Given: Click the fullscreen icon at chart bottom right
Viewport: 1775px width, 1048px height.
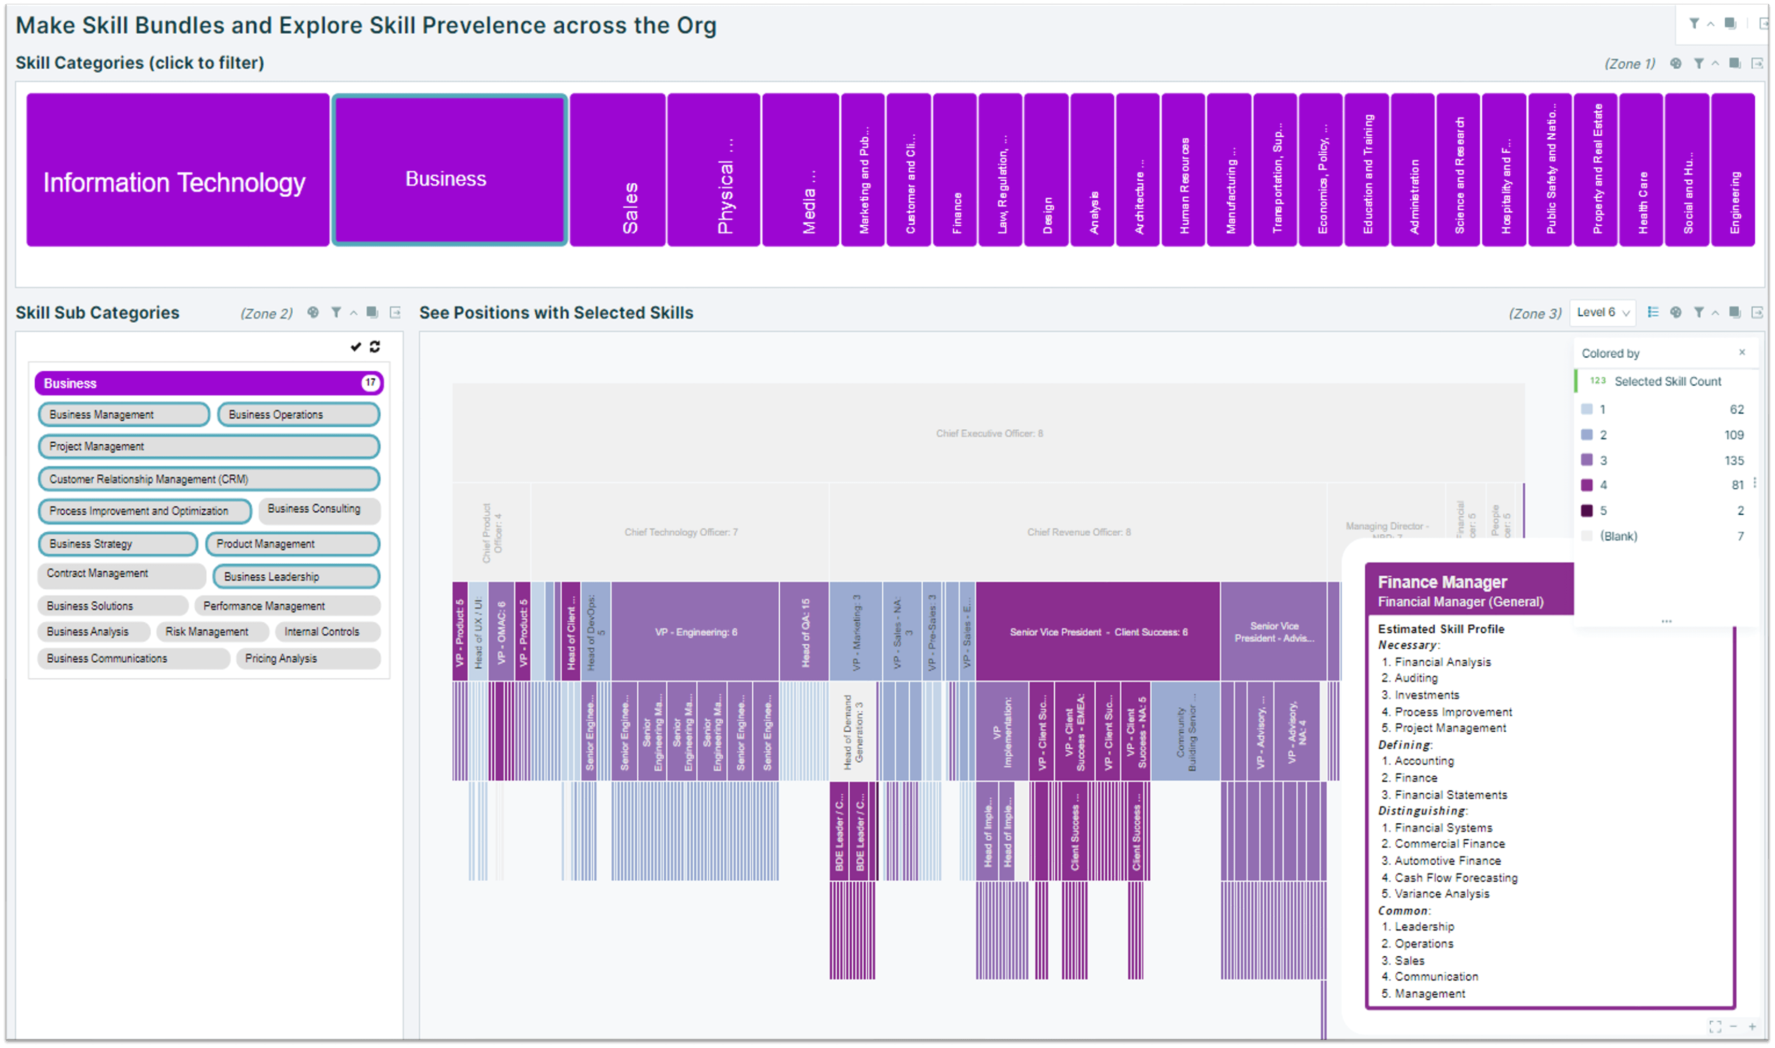Looking at the screenshot, I should coord(1715,1026).
